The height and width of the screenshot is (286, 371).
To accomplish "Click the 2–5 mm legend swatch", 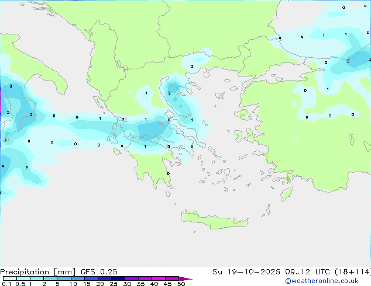I will (x=50, y=278).
